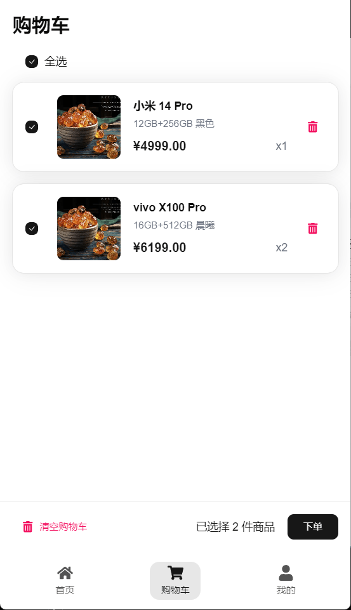Tap the shopping cart icon in bottom bar

click(x=175, y=573)
